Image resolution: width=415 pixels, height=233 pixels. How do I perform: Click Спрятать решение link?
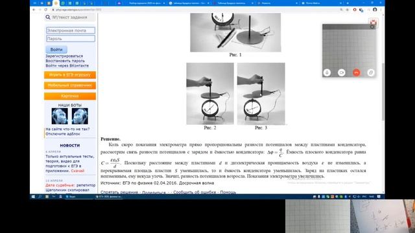pyautogui.click(x=119, y=192)
